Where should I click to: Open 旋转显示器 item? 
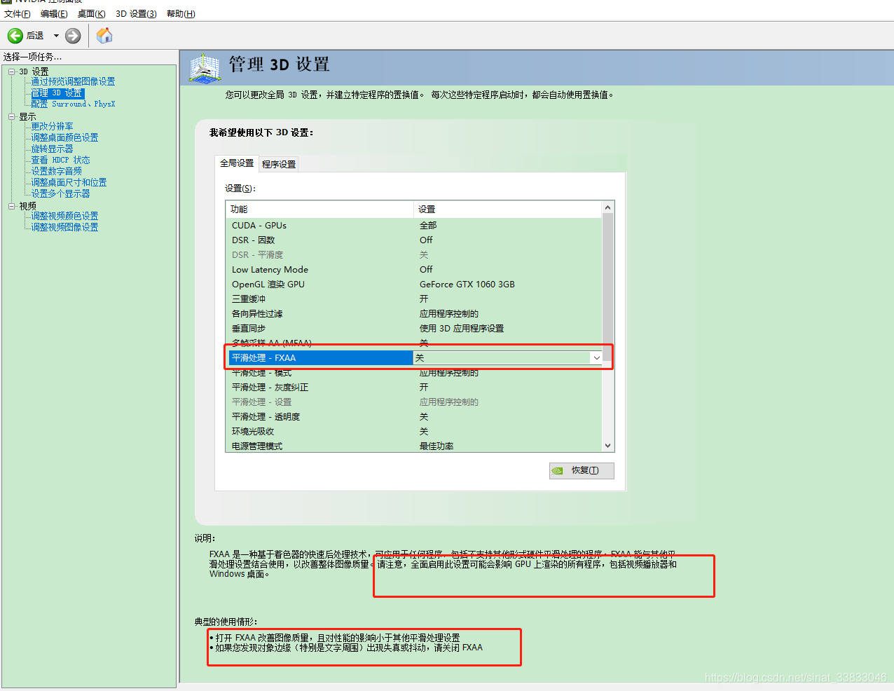(x=52, y=149)
